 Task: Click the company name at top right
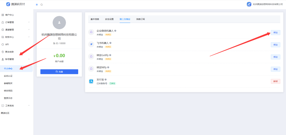[x=268, y=4]
